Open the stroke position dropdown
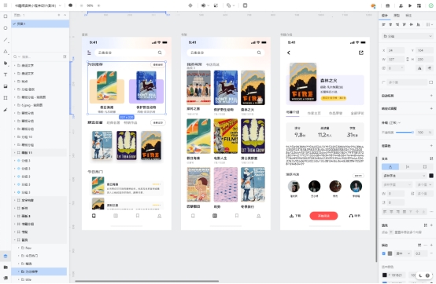 (403, 253)
